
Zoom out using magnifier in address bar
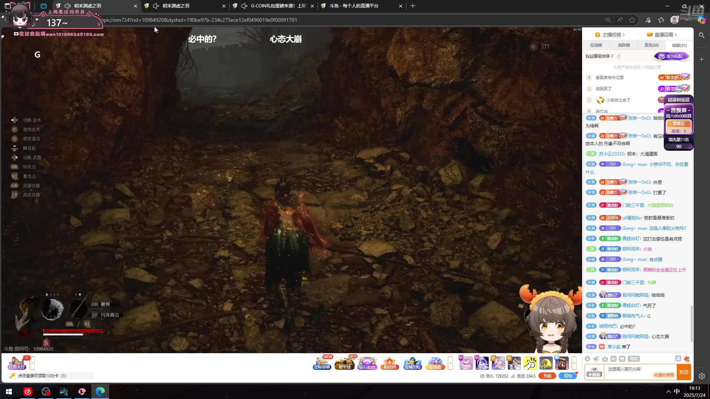tap(608, 20)
